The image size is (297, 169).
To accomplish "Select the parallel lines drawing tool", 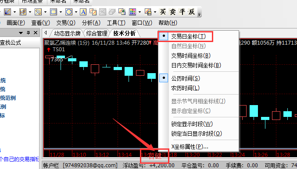I will coord(38,12).
